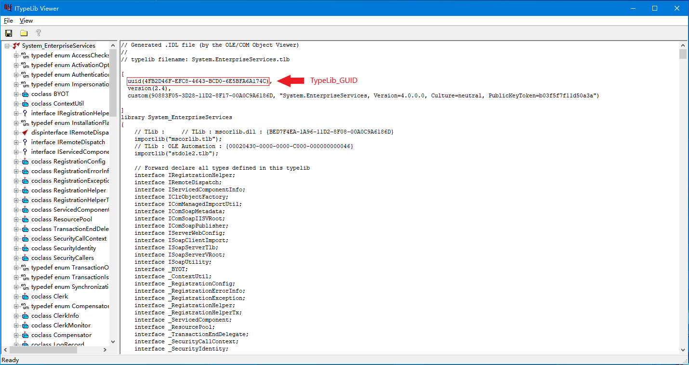Click the Help question mark toolbar icon

pyautogui.click(x=39, y=33)
